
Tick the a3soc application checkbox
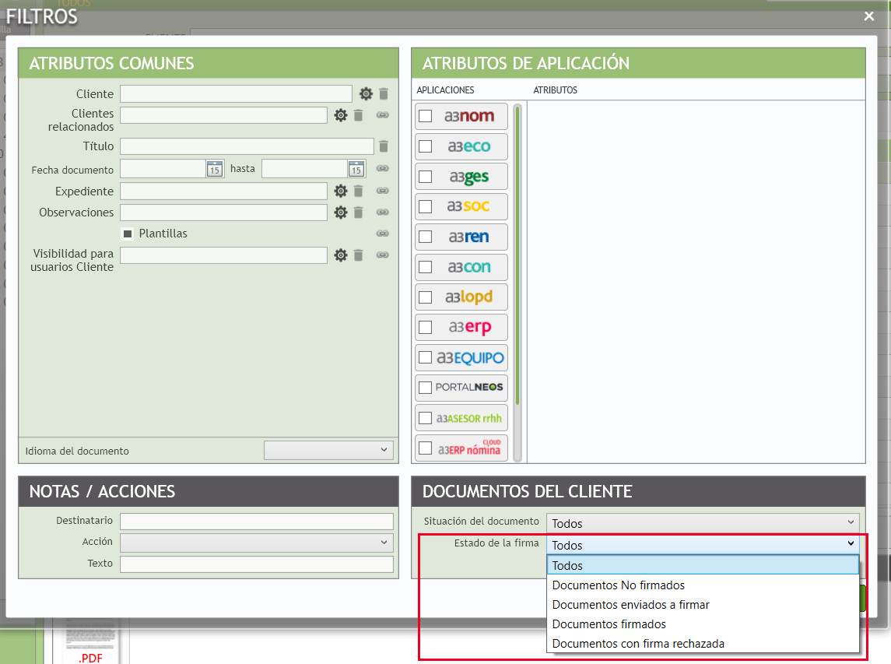[x=425, y=206]
